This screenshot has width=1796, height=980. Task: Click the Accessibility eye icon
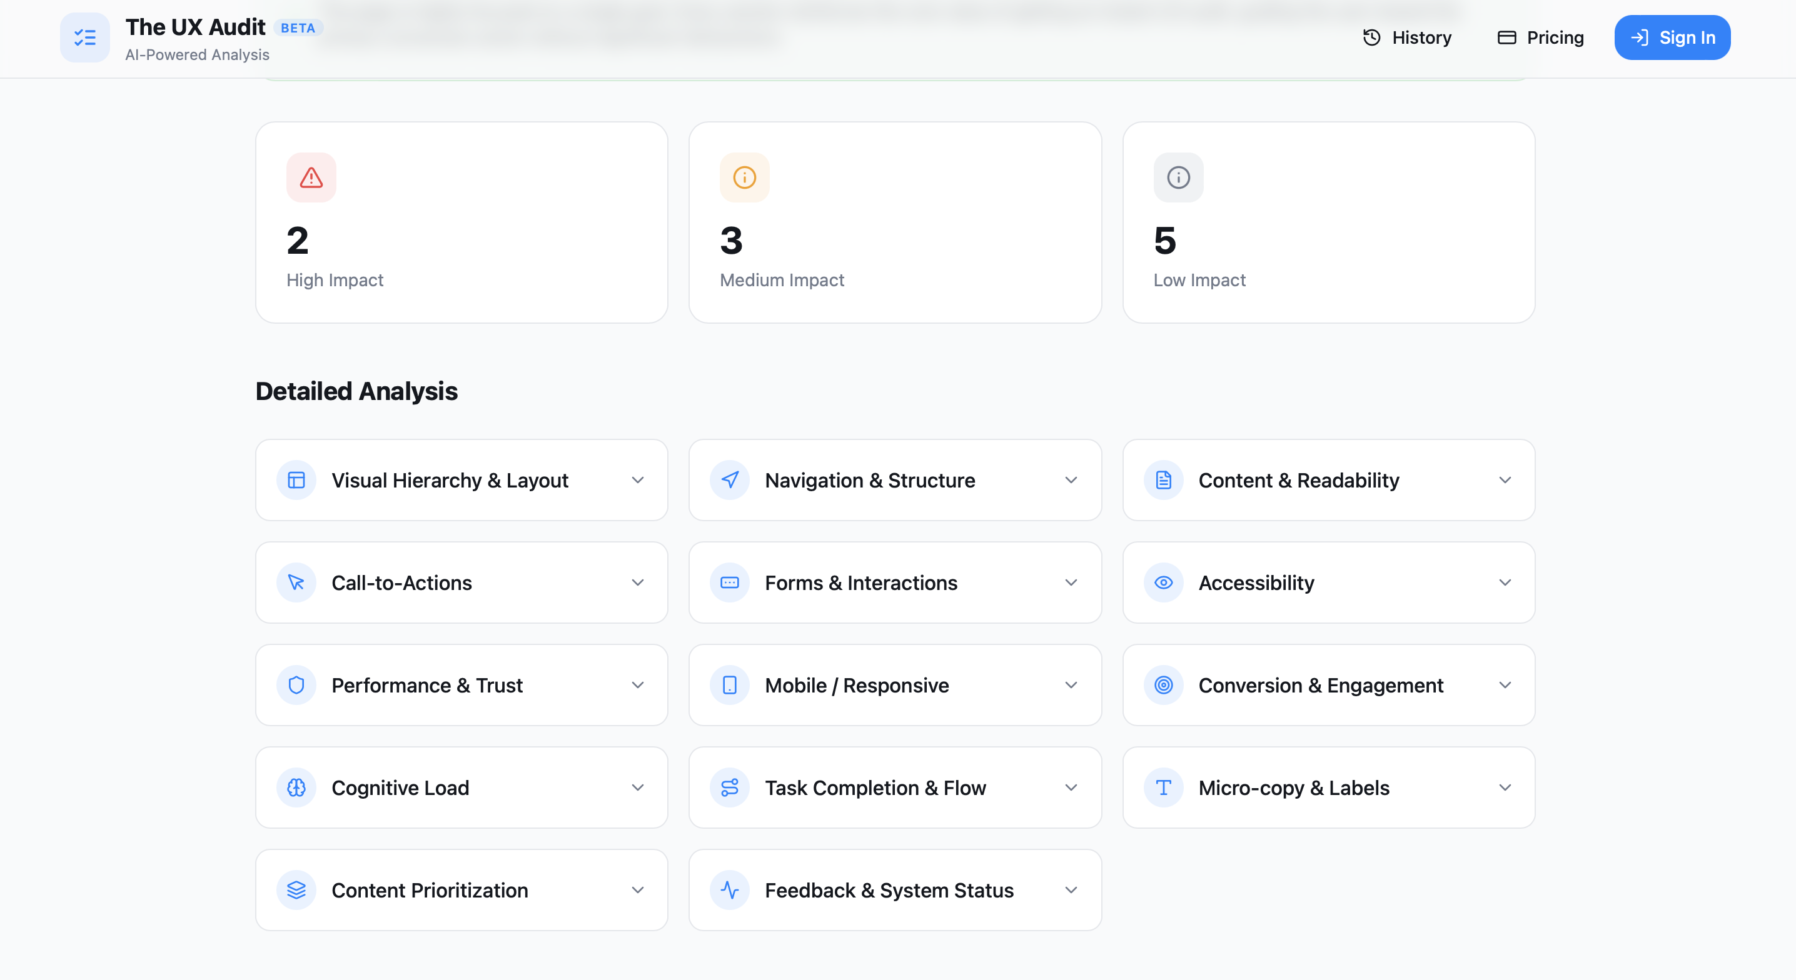pos(1163,582)
